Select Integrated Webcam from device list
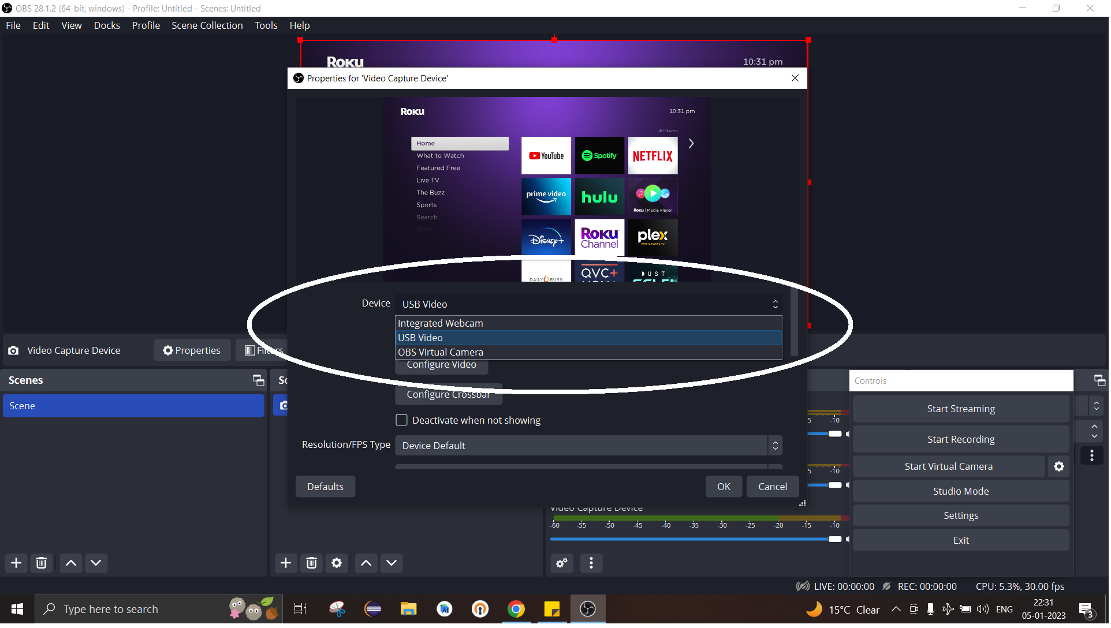 pos(590,324)
